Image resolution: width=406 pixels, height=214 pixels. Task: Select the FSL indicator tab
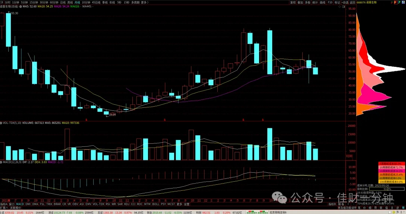[x=42, y=204]
